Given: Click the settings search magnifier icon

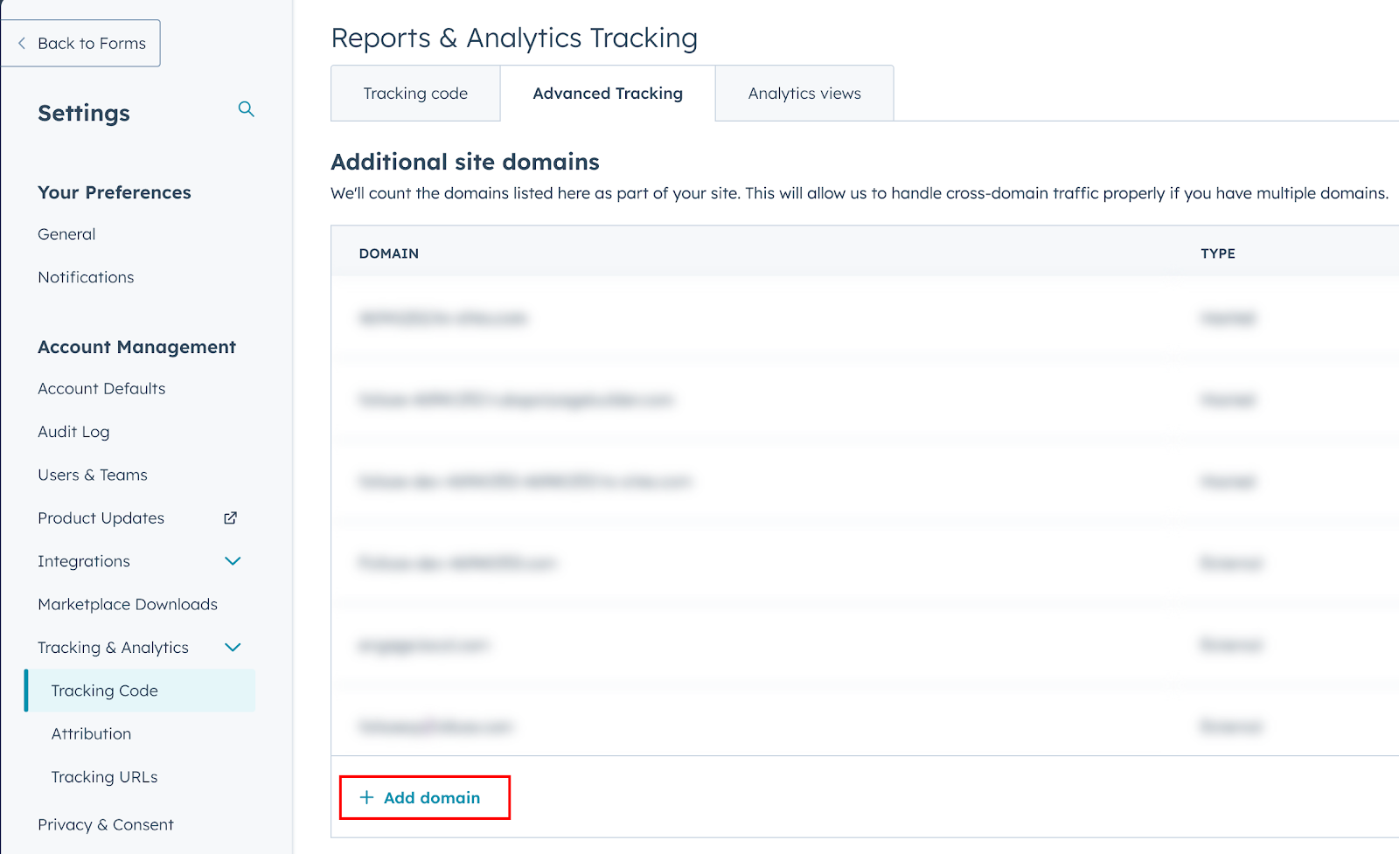Looking at the screenshot, I should coord(246,109).
